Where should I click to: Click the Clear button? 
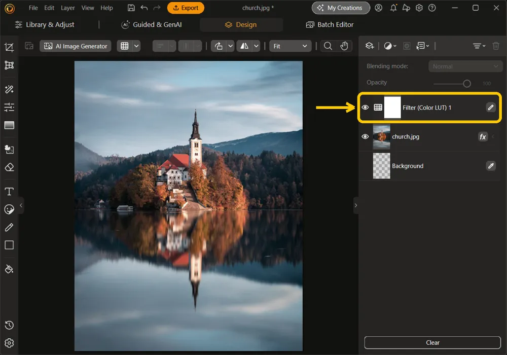coord(432,343)
